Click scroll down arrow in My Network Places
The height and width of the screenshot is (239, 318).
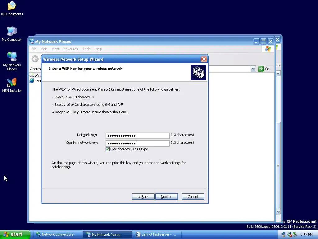click(278, 212)
